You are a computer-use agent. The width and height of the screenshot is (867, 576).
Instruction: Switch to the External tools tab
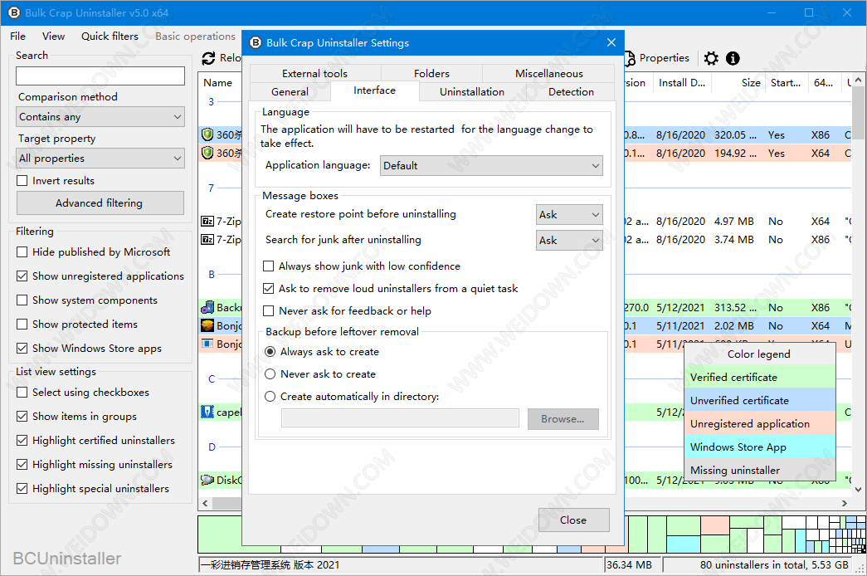pos(314,74)
